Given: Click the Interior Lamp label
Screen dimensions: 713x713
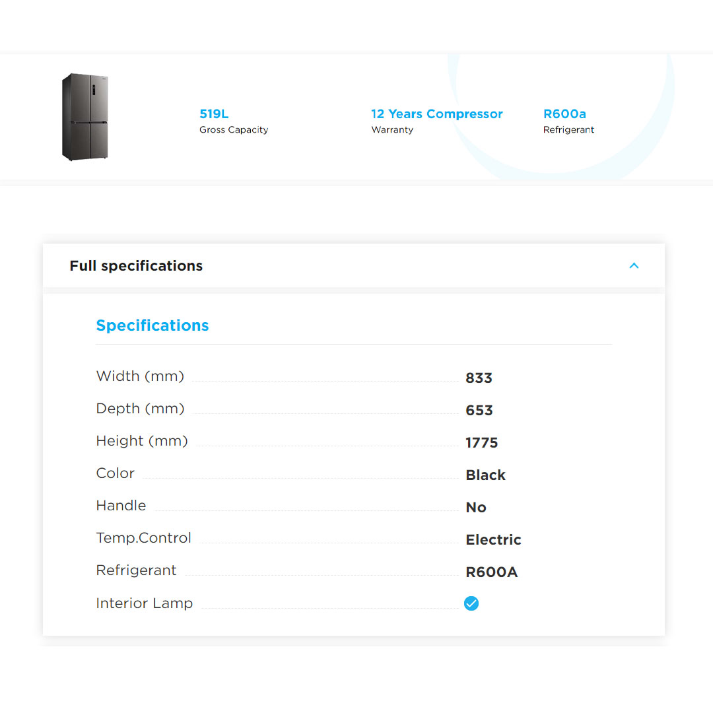Looking at the screenshot, I should pyautogui.click(x=144, y=603).
